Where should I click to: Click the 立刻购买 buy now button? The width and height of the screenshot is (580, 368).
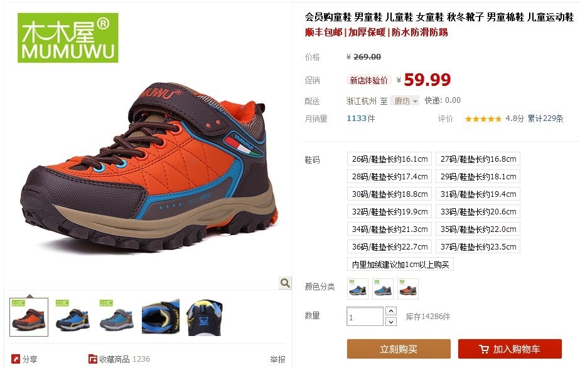[x=399, y=349]
